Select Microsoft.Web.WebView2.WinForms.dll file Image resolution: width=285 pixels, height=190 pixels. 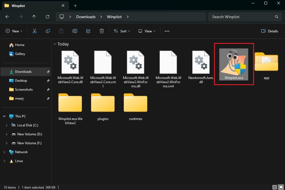tap(136, 69)
